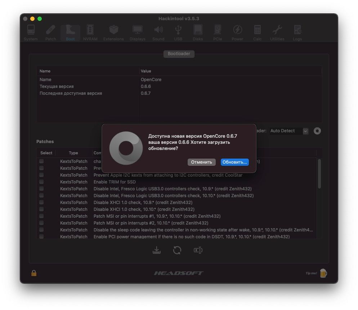Check the Disable sleep code patch checkbox
The height and width of the screenshot is (310, 358).
[41, 230]
